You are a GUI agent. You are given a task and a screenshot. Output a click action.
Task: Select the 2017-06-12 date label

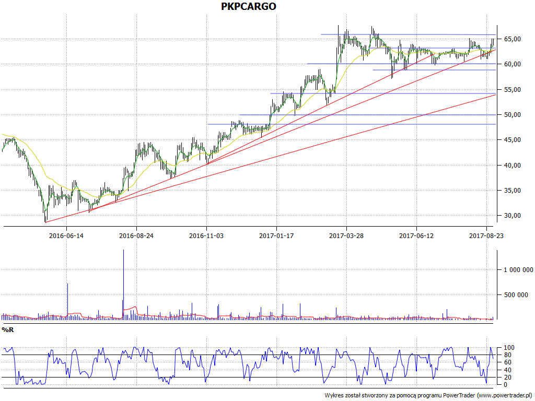416,235
